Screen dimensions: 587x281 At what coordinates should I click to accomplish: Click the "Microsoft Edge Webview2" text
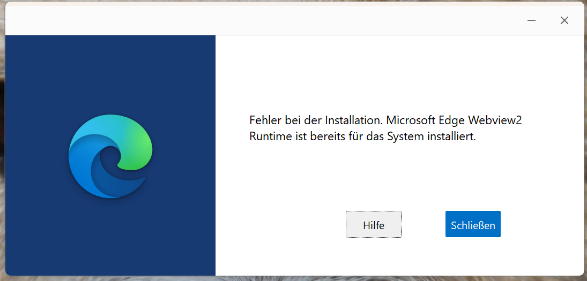(454, 120)
